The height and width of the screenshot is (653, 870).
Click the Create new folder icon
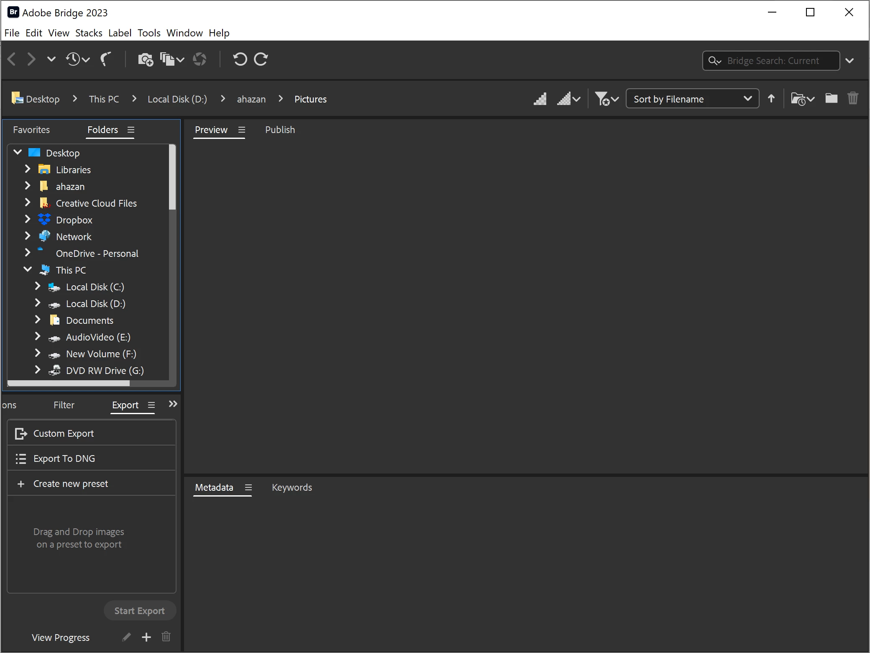(x=831, y=99)
